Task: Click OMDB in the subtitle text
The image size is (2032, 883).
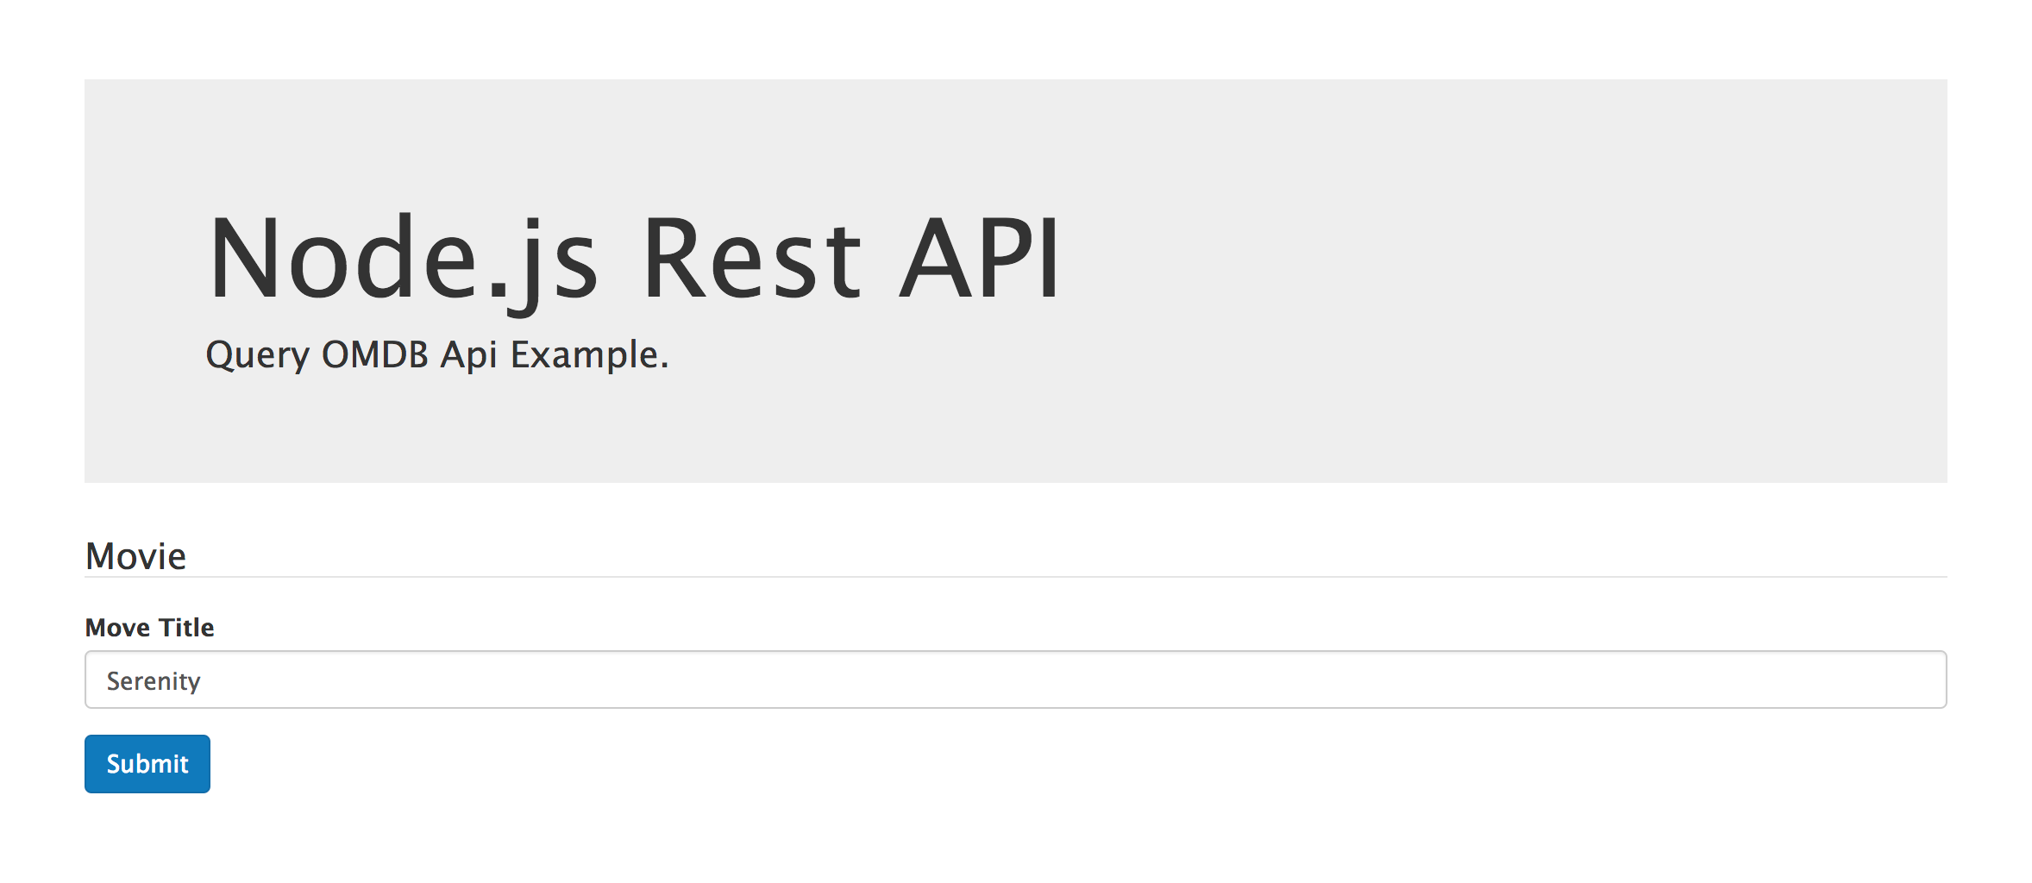Action: pos(374,355)
